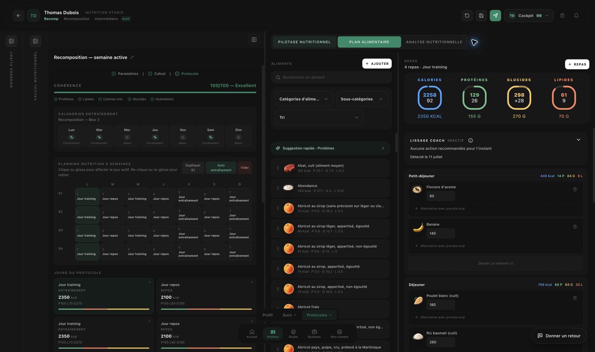Click drag handle of Abat, cuit row

[x=278, y=168]
